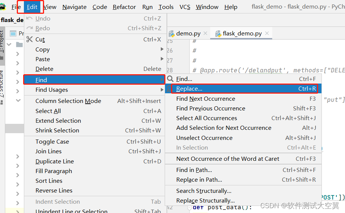Click the demo.py Python file icon
This screenshot has height=213, width=345.
click(x=172, y=34)
